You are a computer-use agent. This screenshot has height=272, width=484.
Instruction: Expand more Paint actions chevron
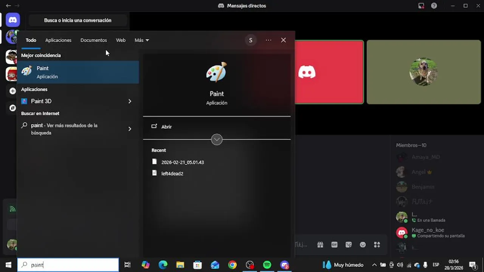point(217,139)
